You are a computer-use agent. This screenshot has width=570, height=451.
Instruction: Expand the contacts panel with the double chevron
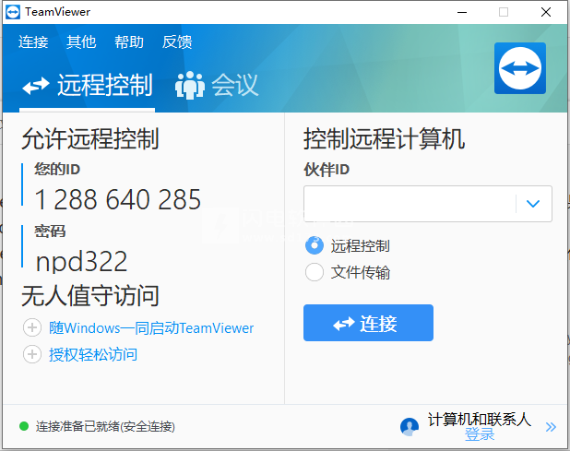pyautogui.click(x=551, y=427)
